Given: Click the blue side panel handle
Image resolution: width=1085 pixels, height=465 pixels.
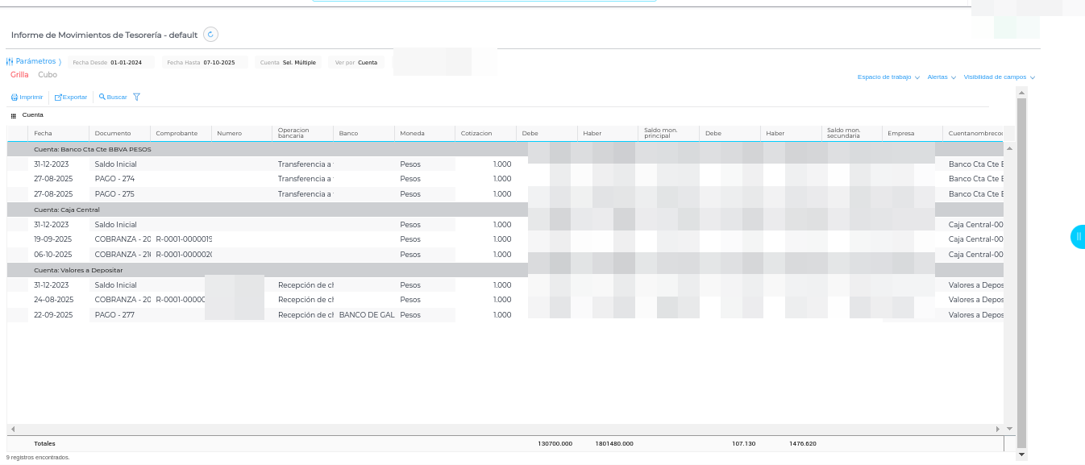Looking at the screenshot, I should pyautogui.click(x=1078, y=236).
